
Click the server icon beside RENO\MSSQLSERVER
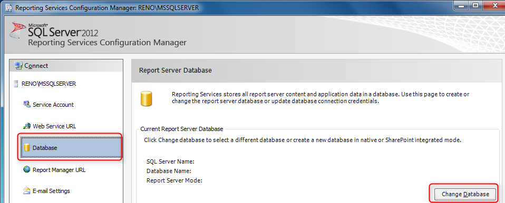tap(16, 84)
